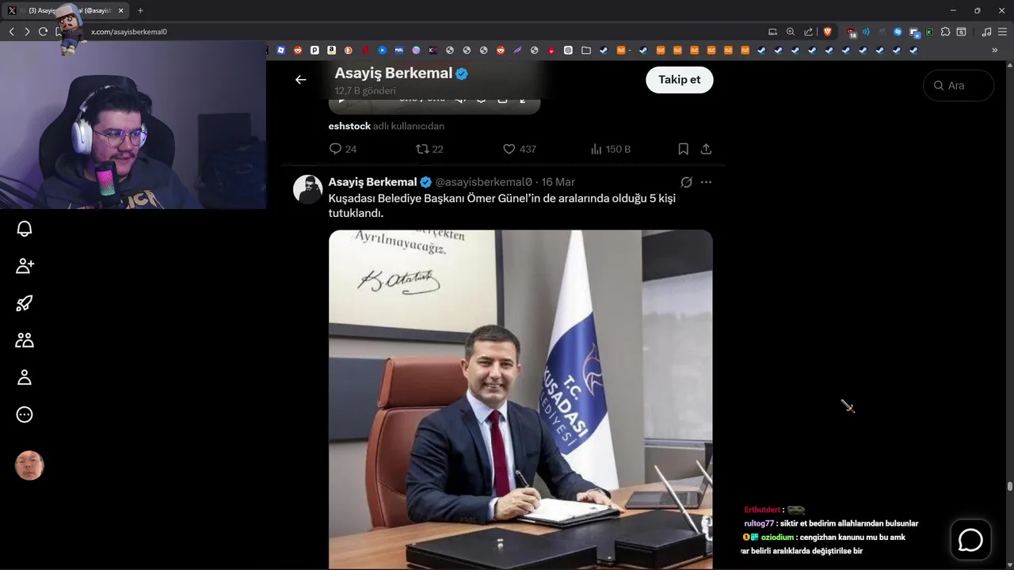Open a new browser tab
This screenshot has height=570, width=1014.
point(140,10)
